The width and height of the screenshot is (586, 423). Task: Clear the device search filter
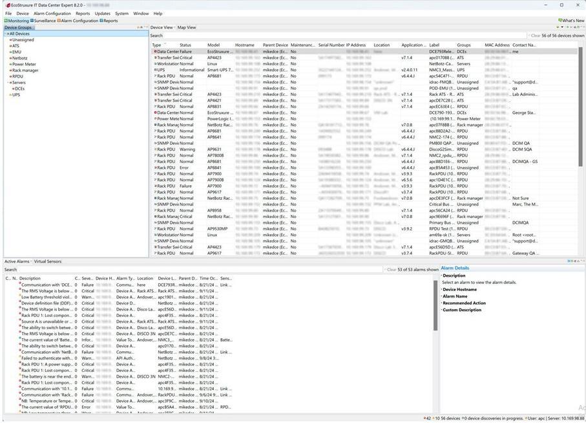click(535, 36)
